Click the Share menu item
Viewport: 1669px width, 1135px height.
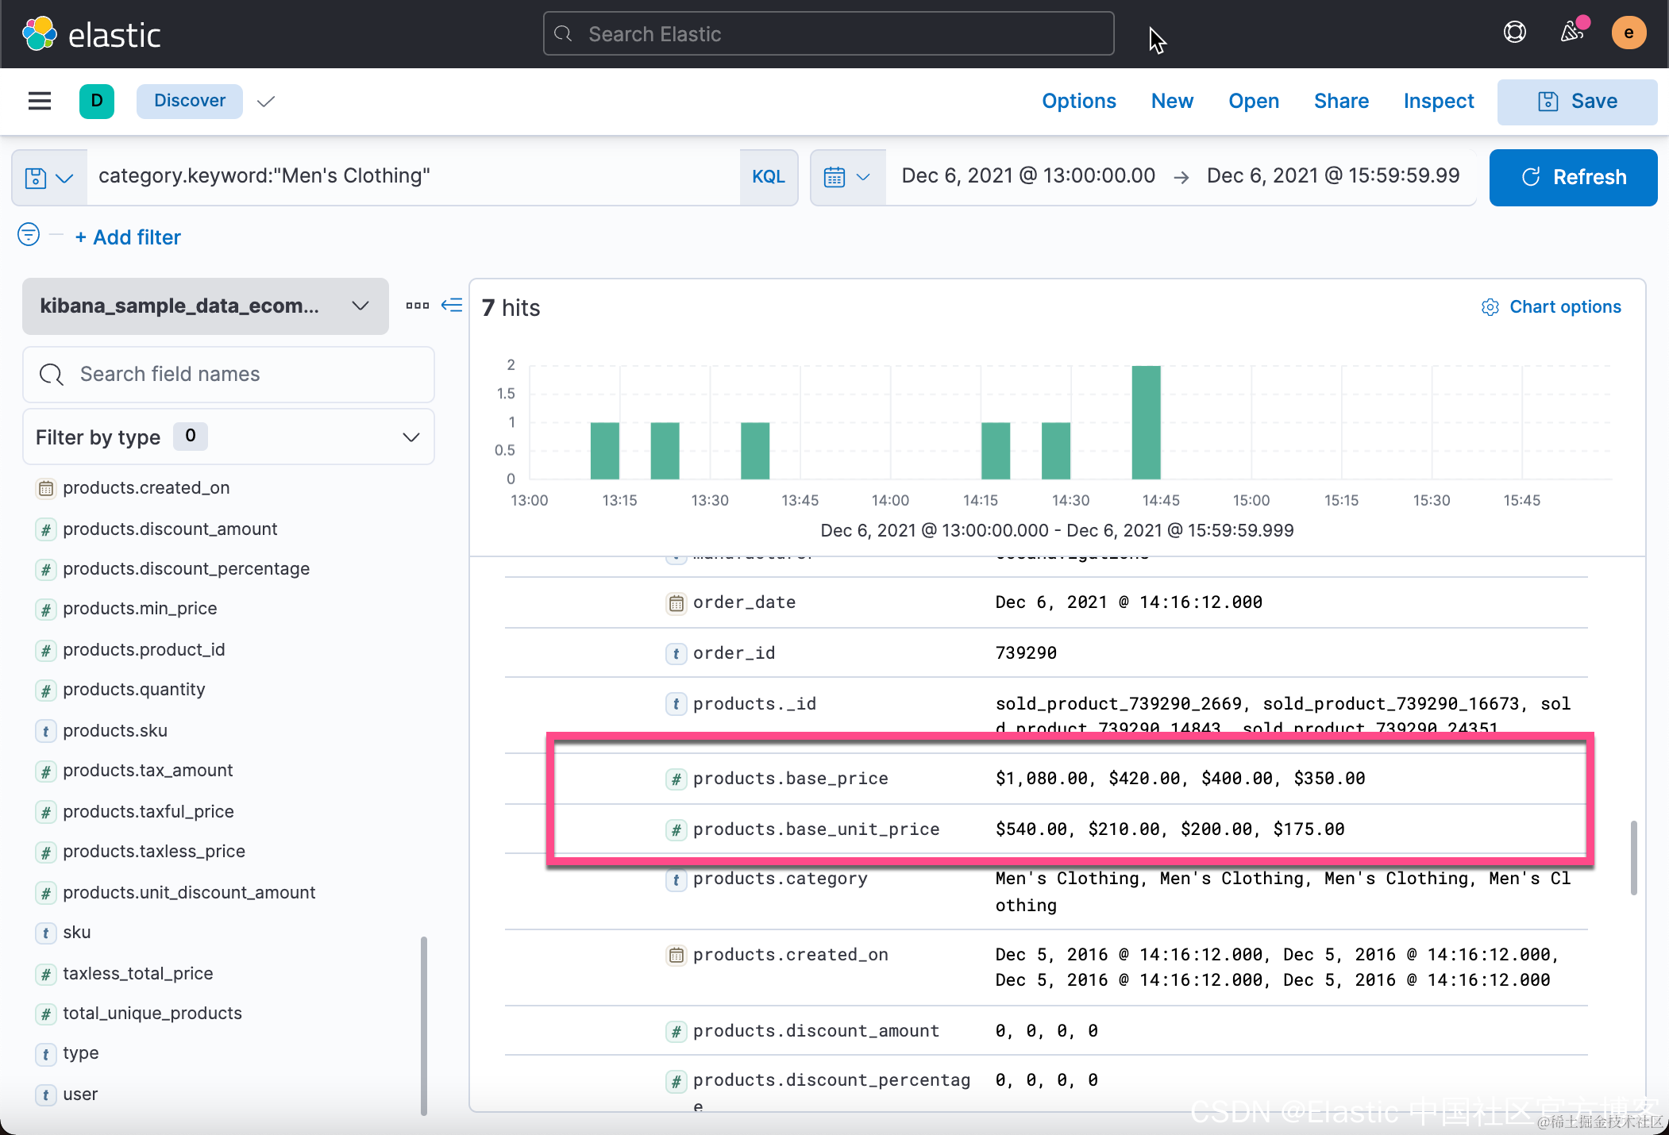[x=1341, y=101]
